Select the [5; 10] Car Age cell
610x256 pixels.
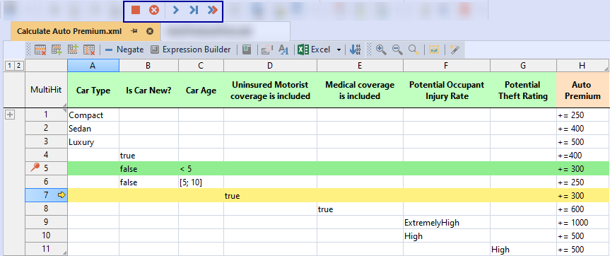tap(201, 182)
